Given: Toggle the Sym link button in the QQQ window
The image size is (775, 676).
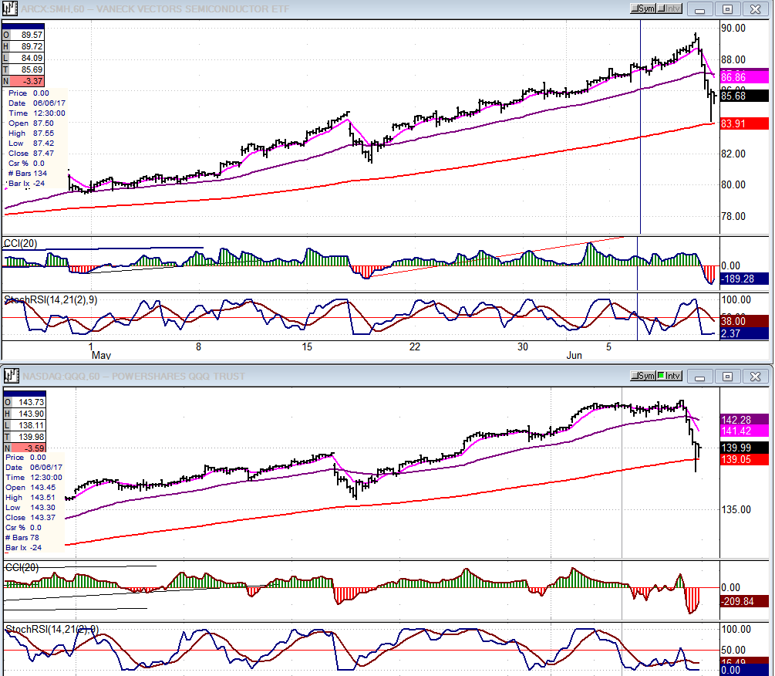Looking at the screenshot, I should [x=643, y=376].
